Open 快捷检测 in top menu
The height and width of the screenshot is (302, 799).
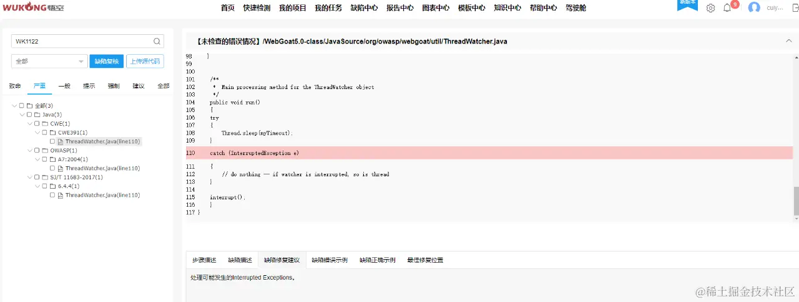click(257, 8)
